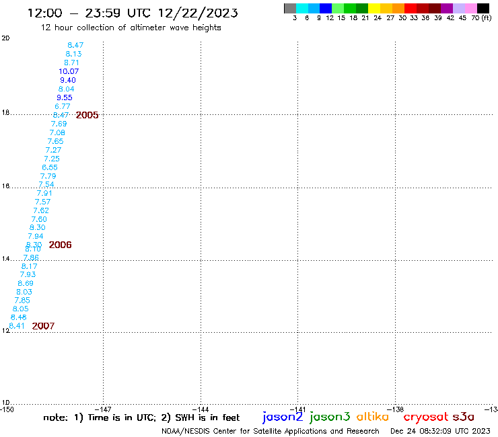Click the 'cryosat' satellite legend label
The image size is (498, 437).
pos(426,418)
